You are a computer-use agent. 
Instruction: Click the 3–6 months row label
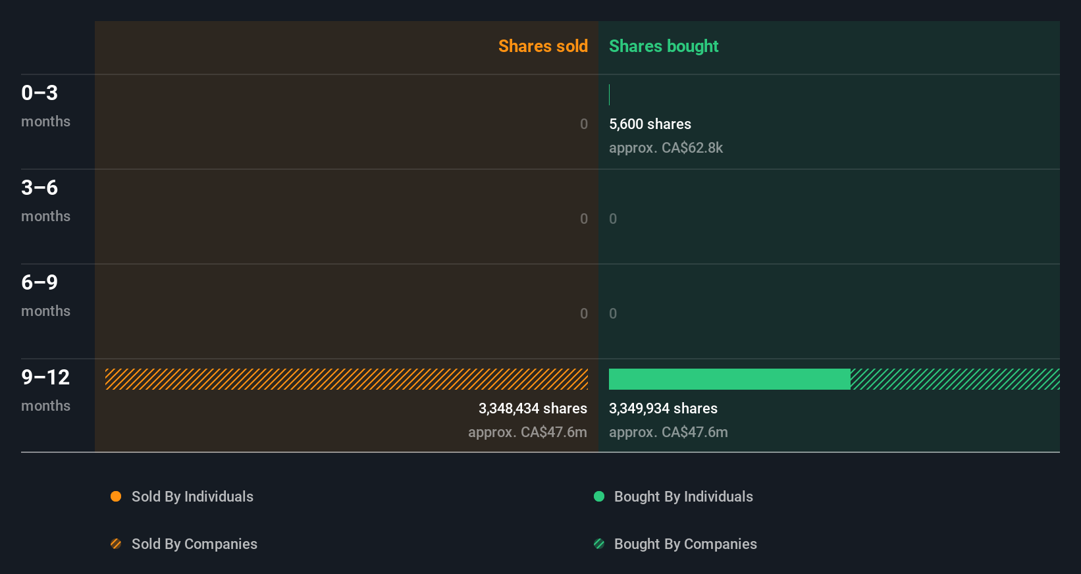tap(45, 200)
